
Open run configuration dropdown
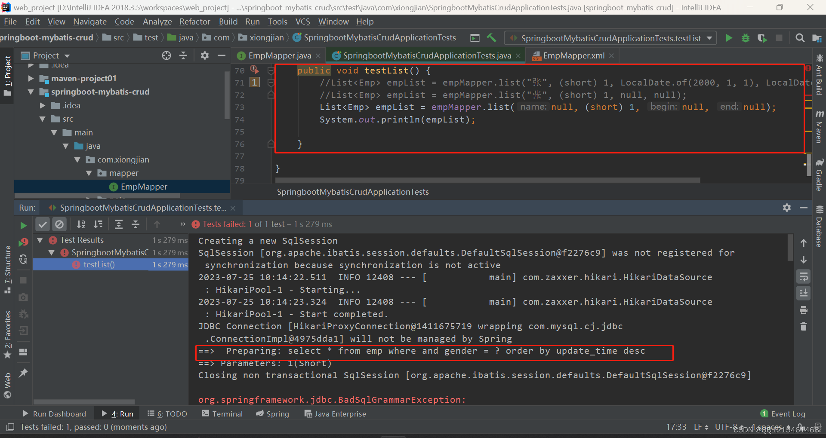[611, 38]
